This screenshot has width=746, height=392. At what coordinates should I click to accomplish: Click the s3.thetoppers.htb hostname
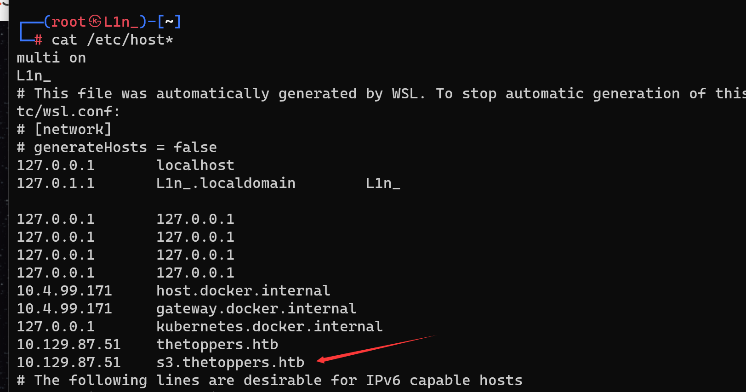(x=230, y=363)
